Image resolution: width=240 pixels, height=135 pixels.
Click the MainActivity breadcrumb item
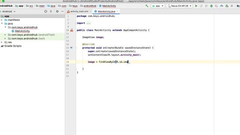[x=108, y=6]
